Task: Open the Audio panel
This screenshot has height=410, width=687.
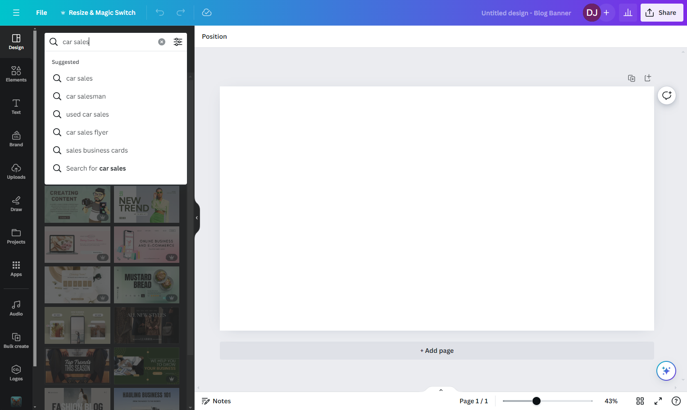Action: point(16,308)
